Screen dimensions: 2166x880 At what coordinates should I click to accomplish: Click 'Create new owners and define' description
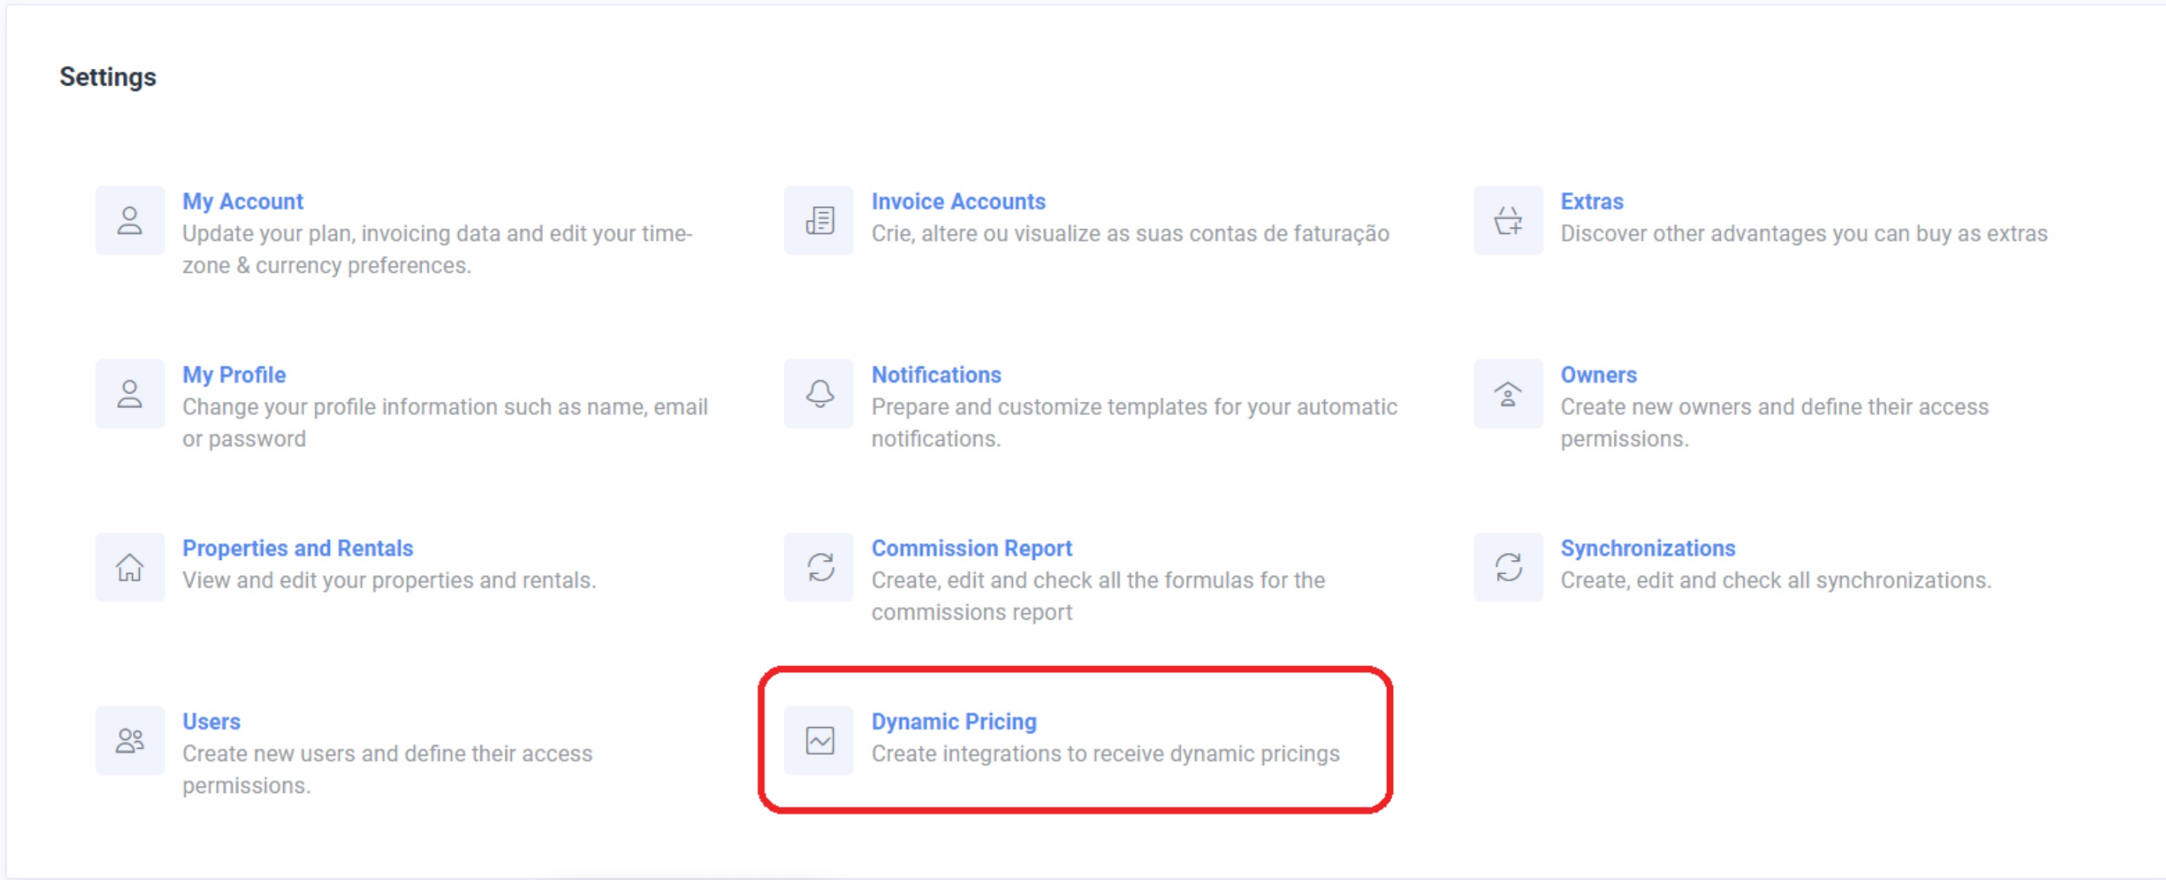coord(1774,422)
